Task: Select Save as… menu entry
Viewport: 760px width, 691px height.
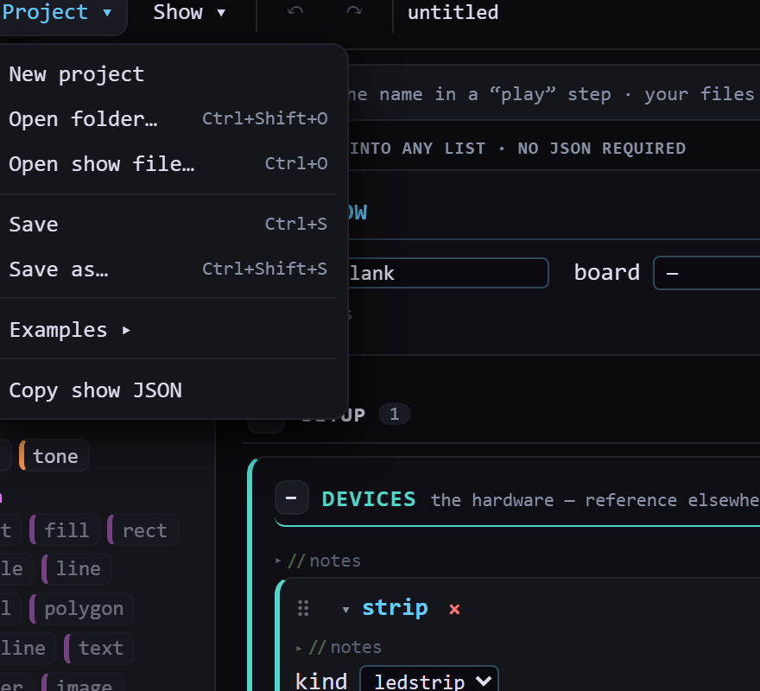Action: coord(168,269)
